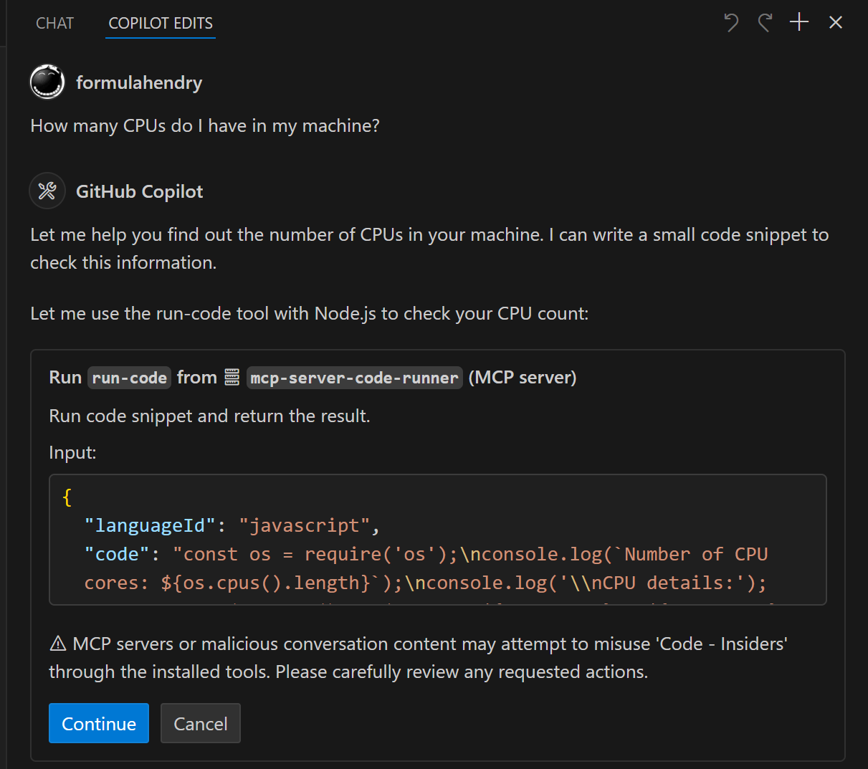Click the warning triangle in the security notice
Viewport: 868px width, 769px height.
point(57,643)
